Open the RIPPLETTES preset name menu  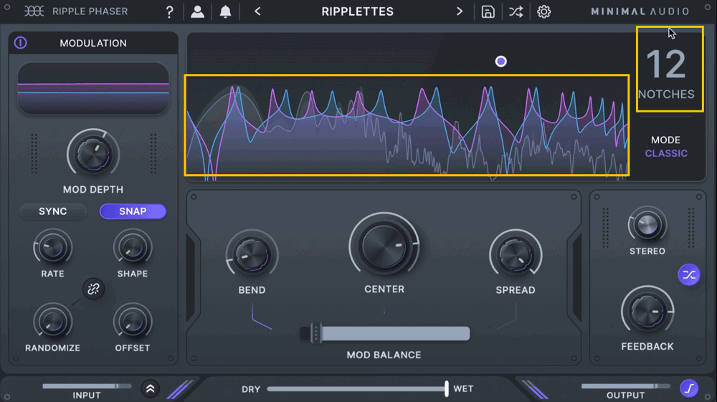tap(358, 11)
